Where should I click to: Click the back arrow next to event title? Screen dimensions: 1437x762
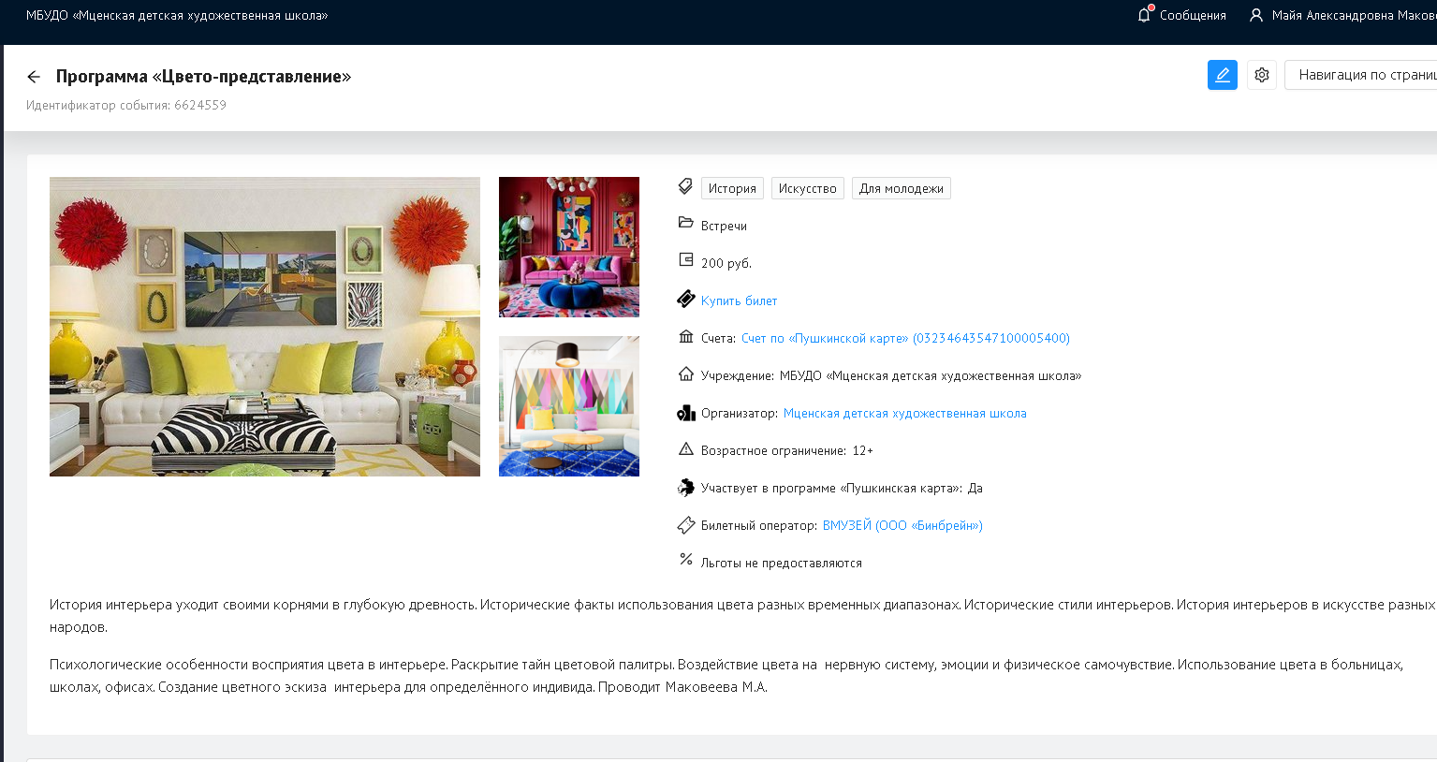coord(34,77)
